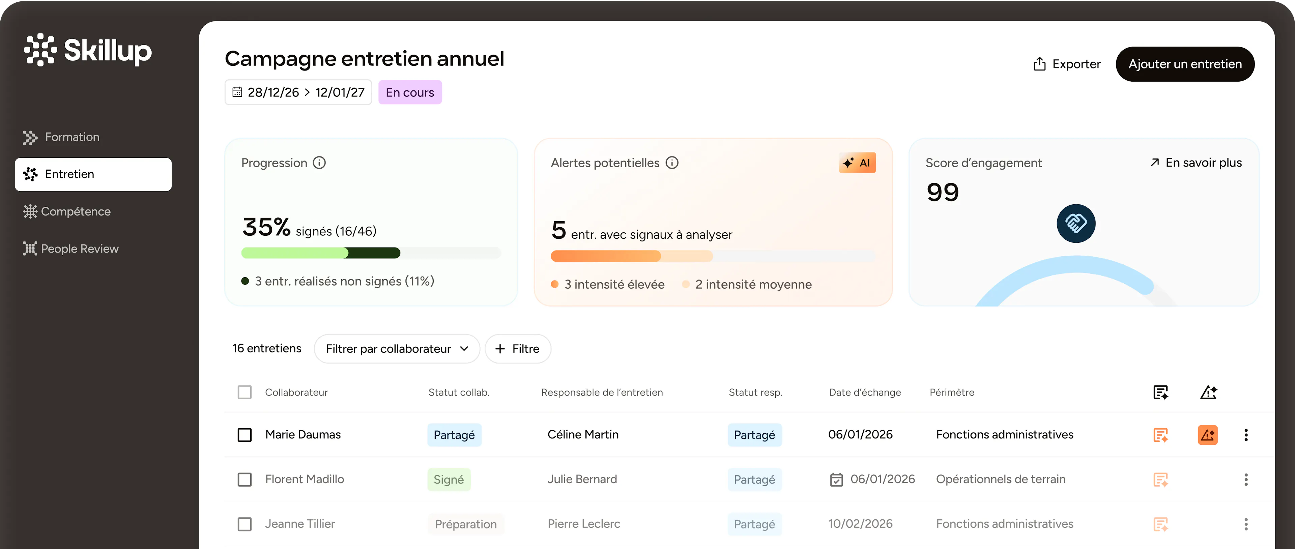
Task: Click the AI alert column header icon
Action: click(1209, 393)
